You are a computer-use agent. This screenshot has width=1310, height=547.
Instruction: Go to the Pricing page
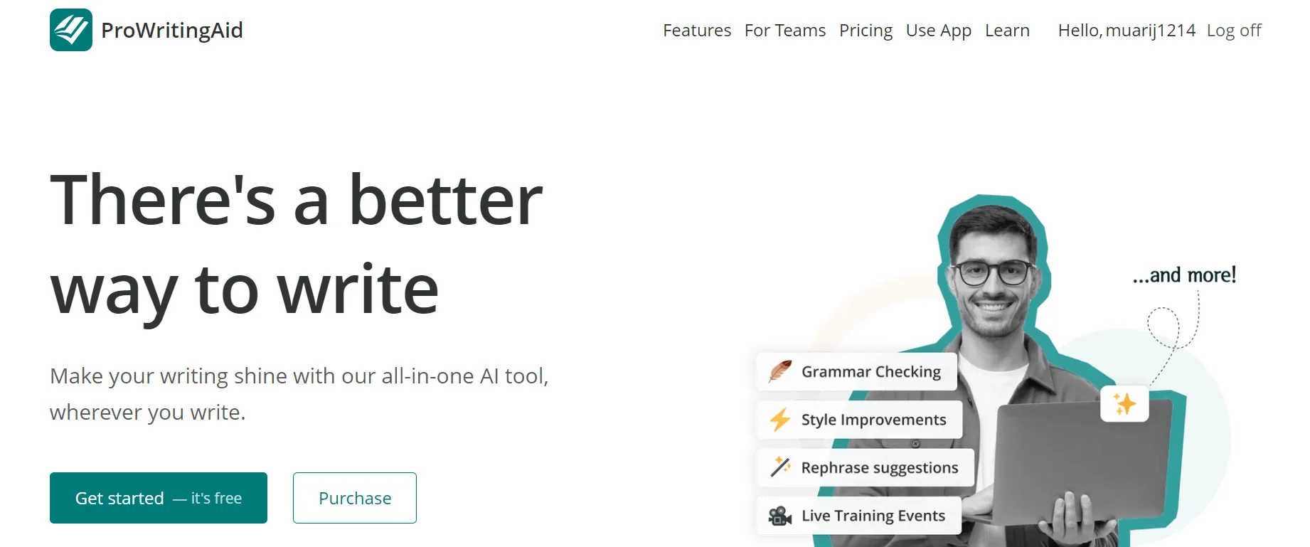point(866,31)
